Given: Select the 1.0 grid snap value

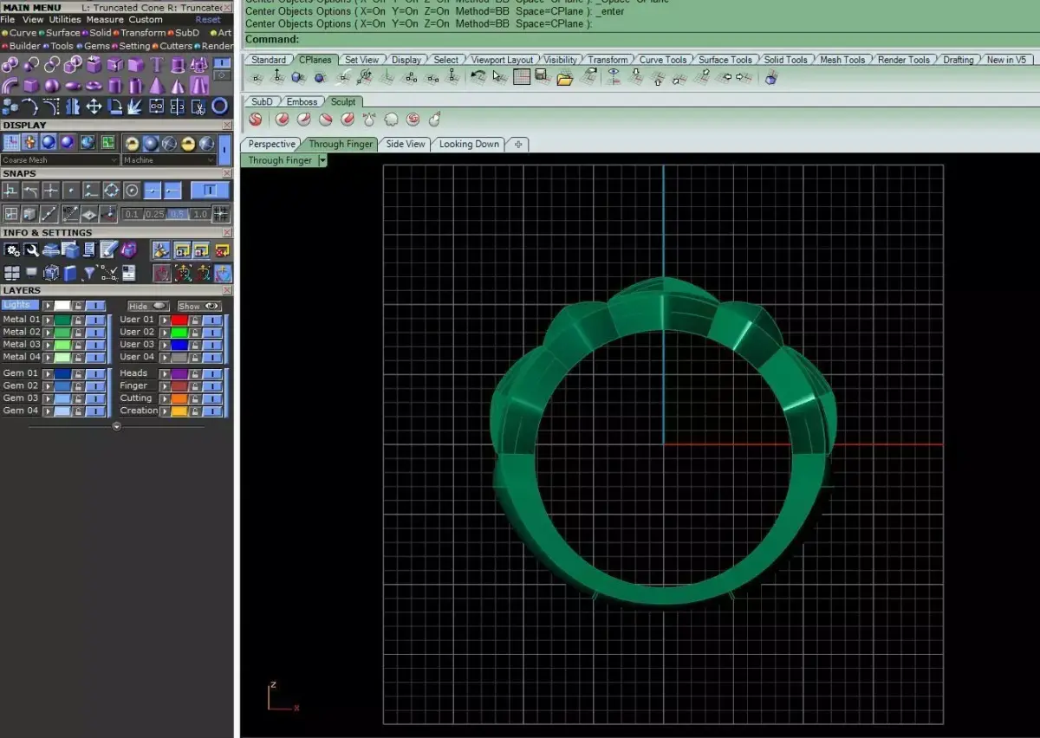Looking at the screenshot, I should tap(199, 214).
